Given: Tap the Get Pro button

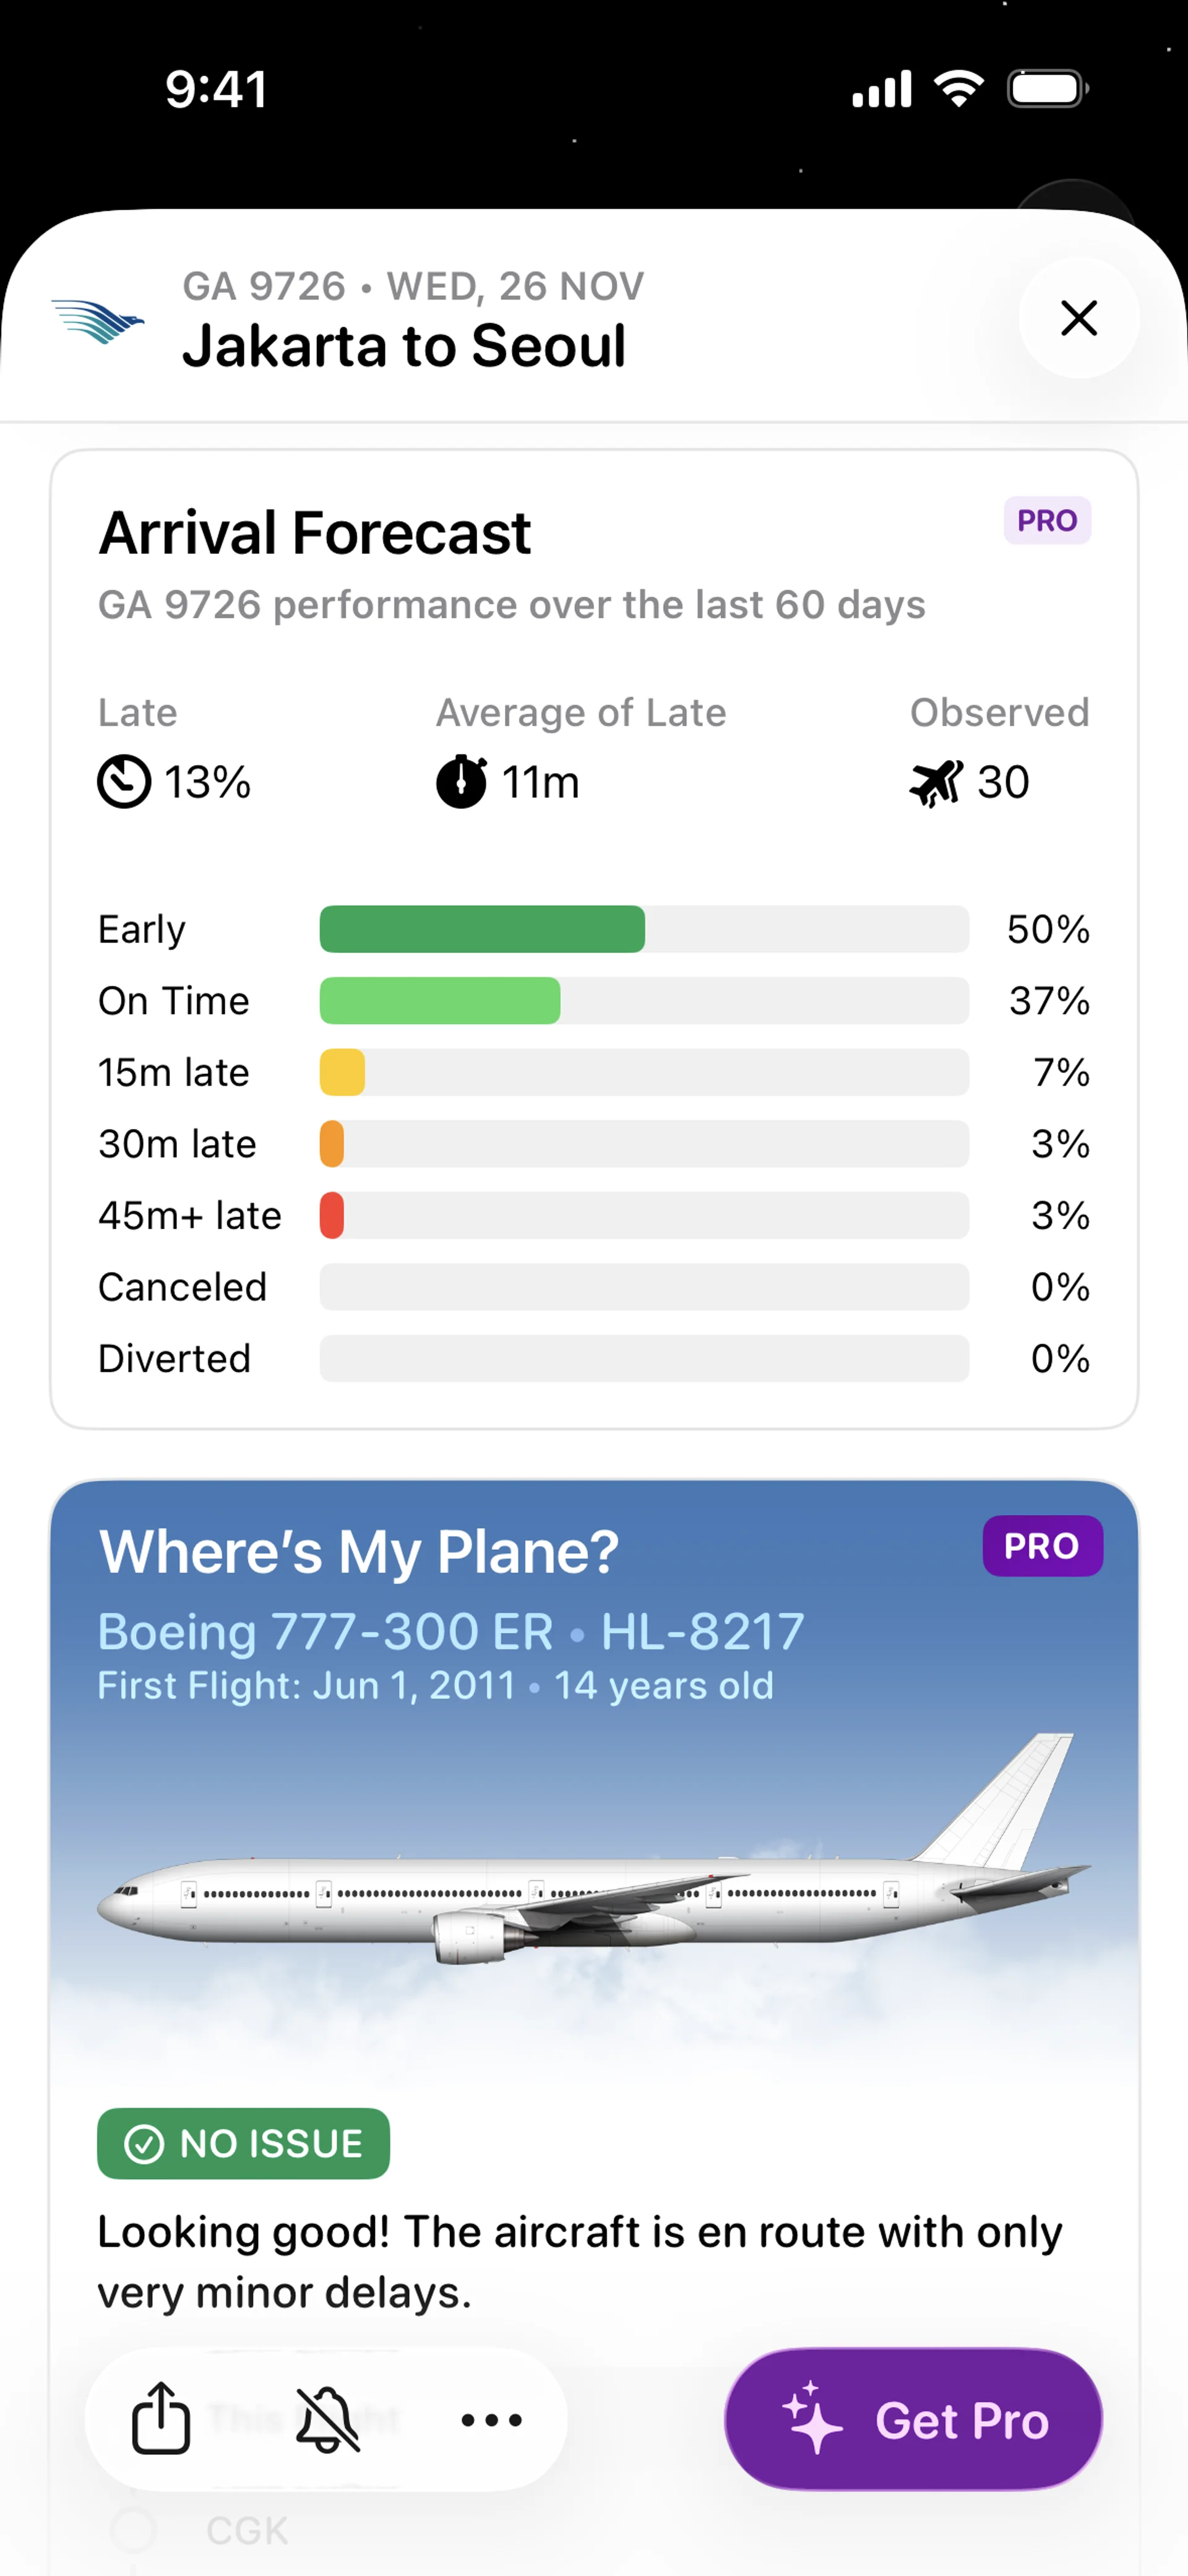Looking at the screenshot, I should click(x=913, y=2420).
